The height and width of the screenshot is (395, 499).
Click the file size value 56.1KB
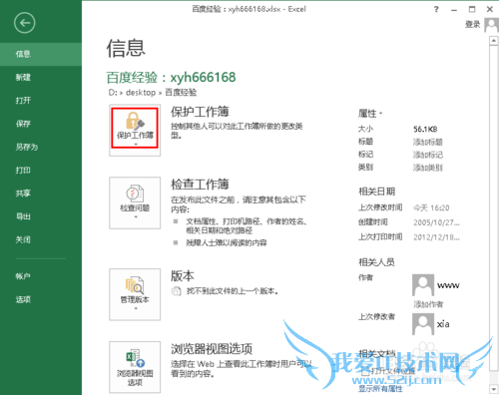pos(425,129)
